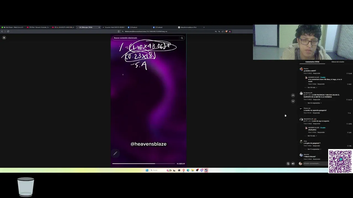
Task: Click the browser back arrow
Action: click(2, 31)
